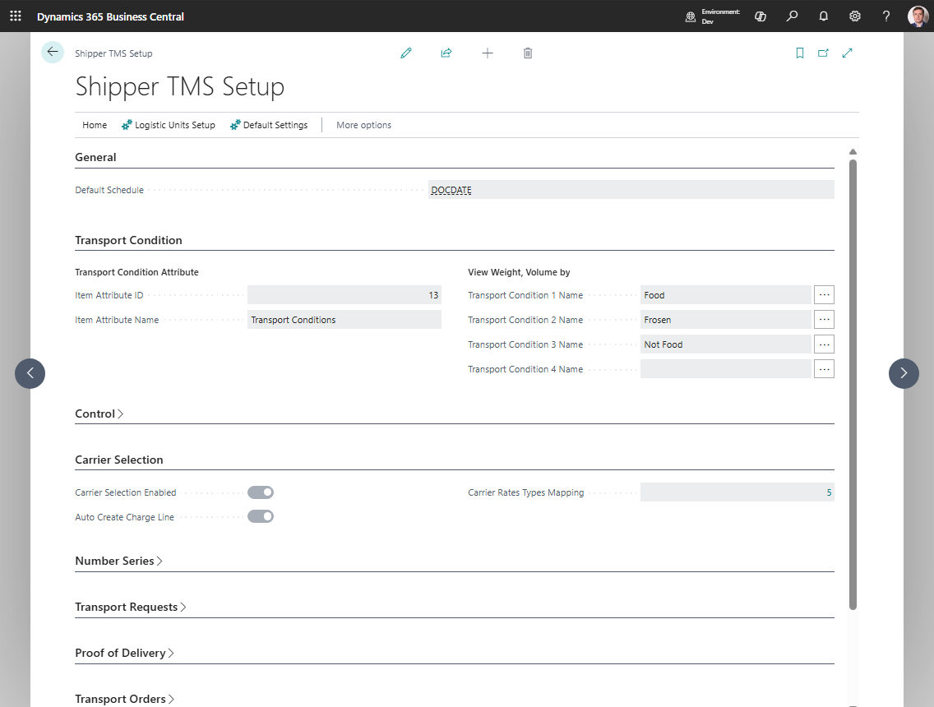Click the bookmark icon
This screenshot has height=707, width=934.
pos(800,53)
